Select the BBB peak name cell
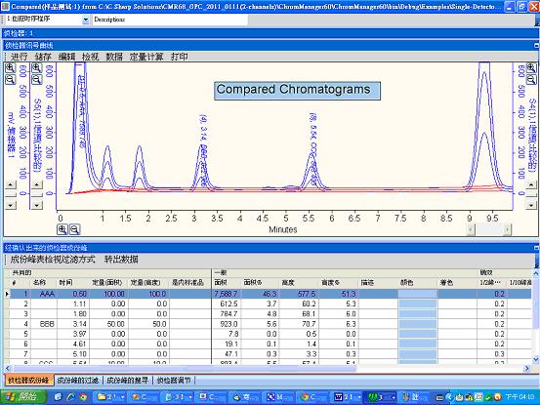 [x=44, y=324]
